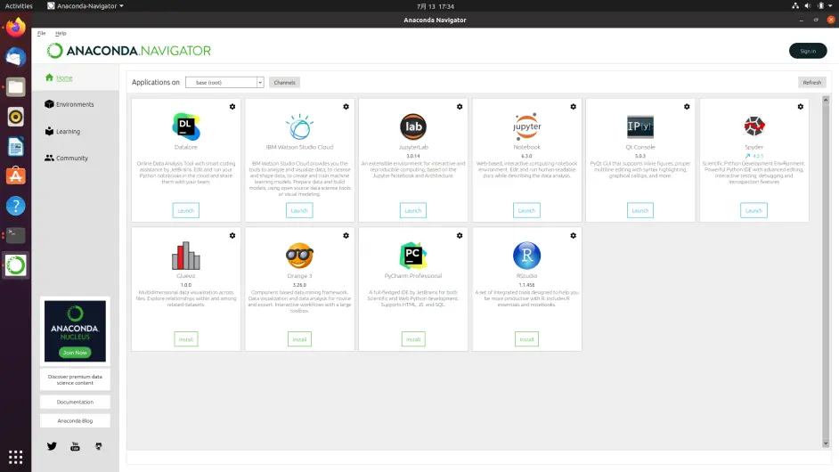
Task: Click Join Now in Anaconda Nucleus ad
Action: click(75, 353)
